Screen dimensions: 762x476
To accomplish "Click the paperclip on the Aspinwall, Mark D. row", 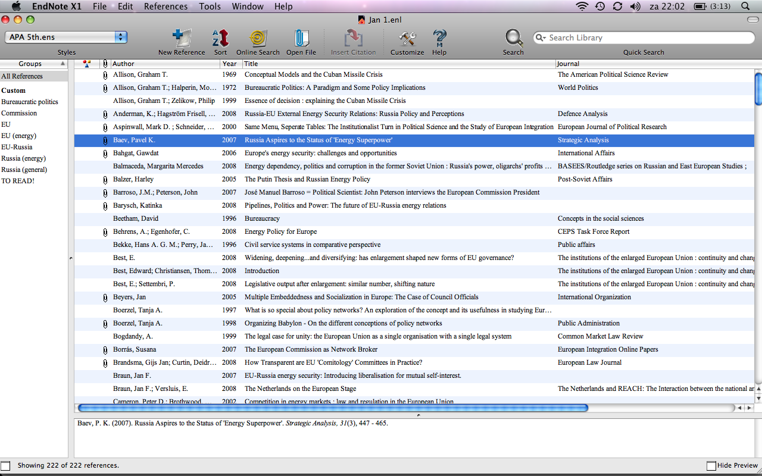I will point(105,127).
